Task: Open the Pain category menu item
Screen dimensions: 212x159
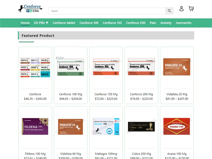Action: pos(153,23)
